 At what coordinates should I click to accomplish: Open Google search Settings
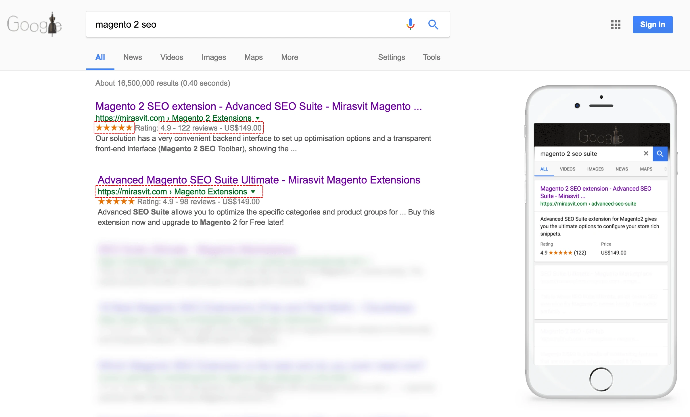[x=392, y=57]
